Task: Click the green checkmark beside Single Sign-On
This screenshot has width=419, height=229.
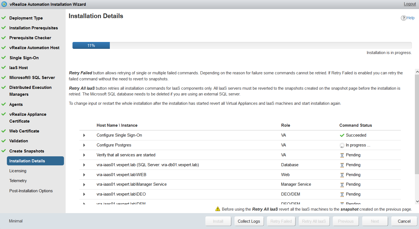Action: tap(4, 58)
